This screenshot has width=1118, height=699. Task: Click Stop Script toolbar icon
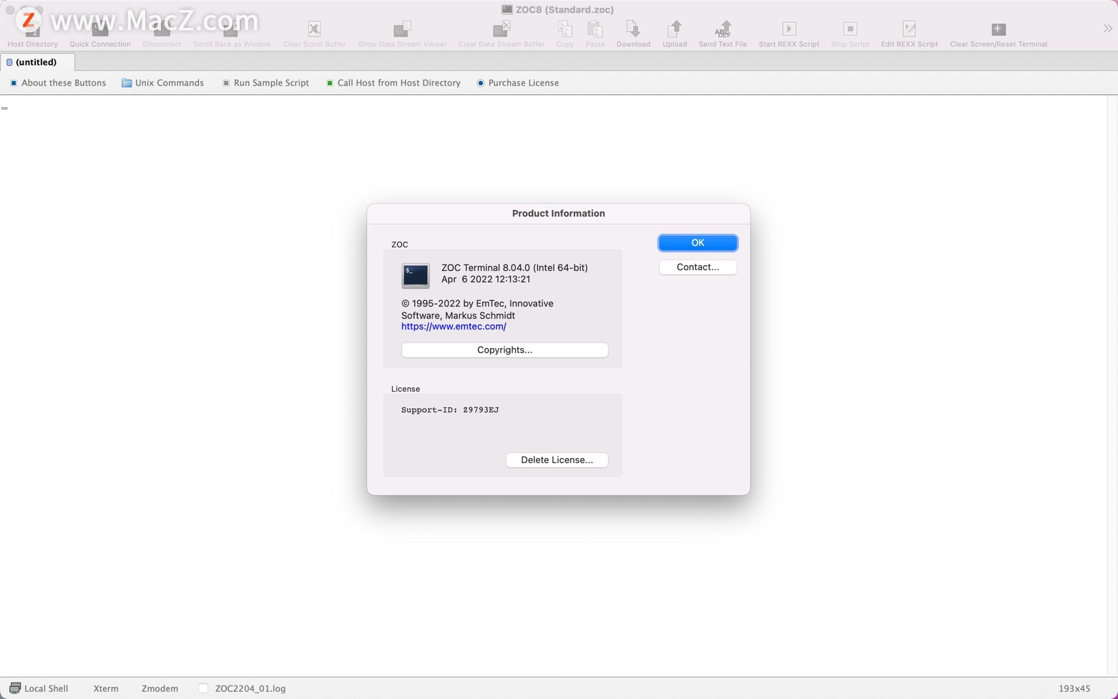tap(850, 29)
